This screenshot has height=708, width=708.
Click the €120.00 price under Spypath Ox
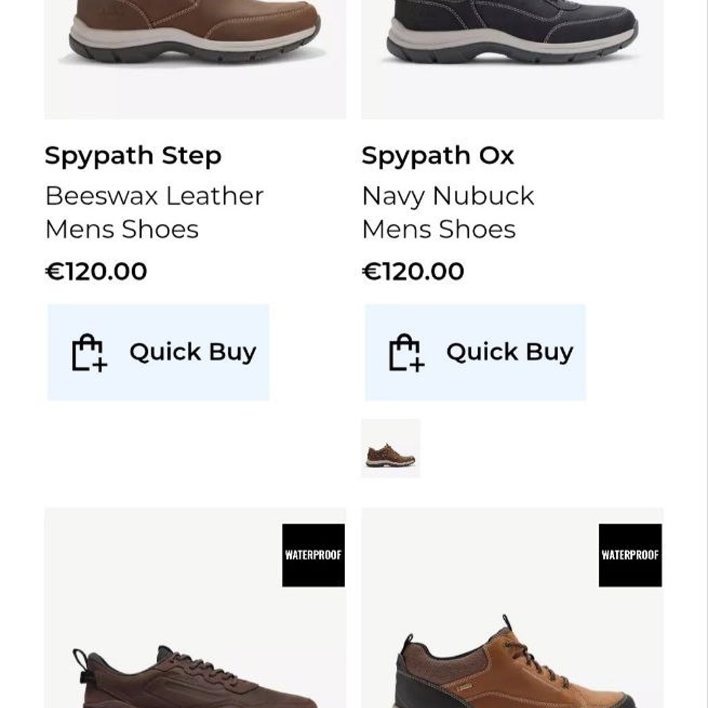[x=413, y=271]
